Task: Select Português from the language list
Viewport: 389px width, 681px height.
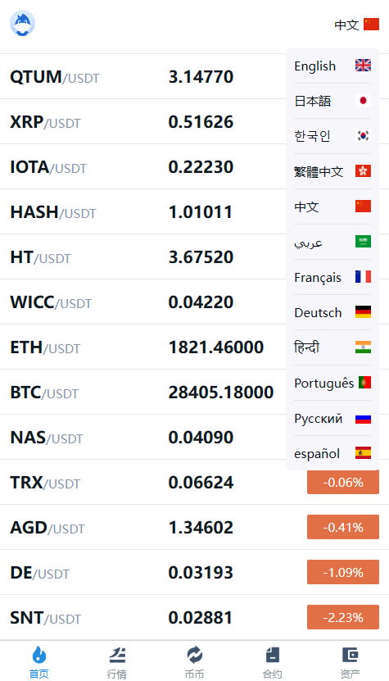Action: pyautogui.click(x=332, y=383)
